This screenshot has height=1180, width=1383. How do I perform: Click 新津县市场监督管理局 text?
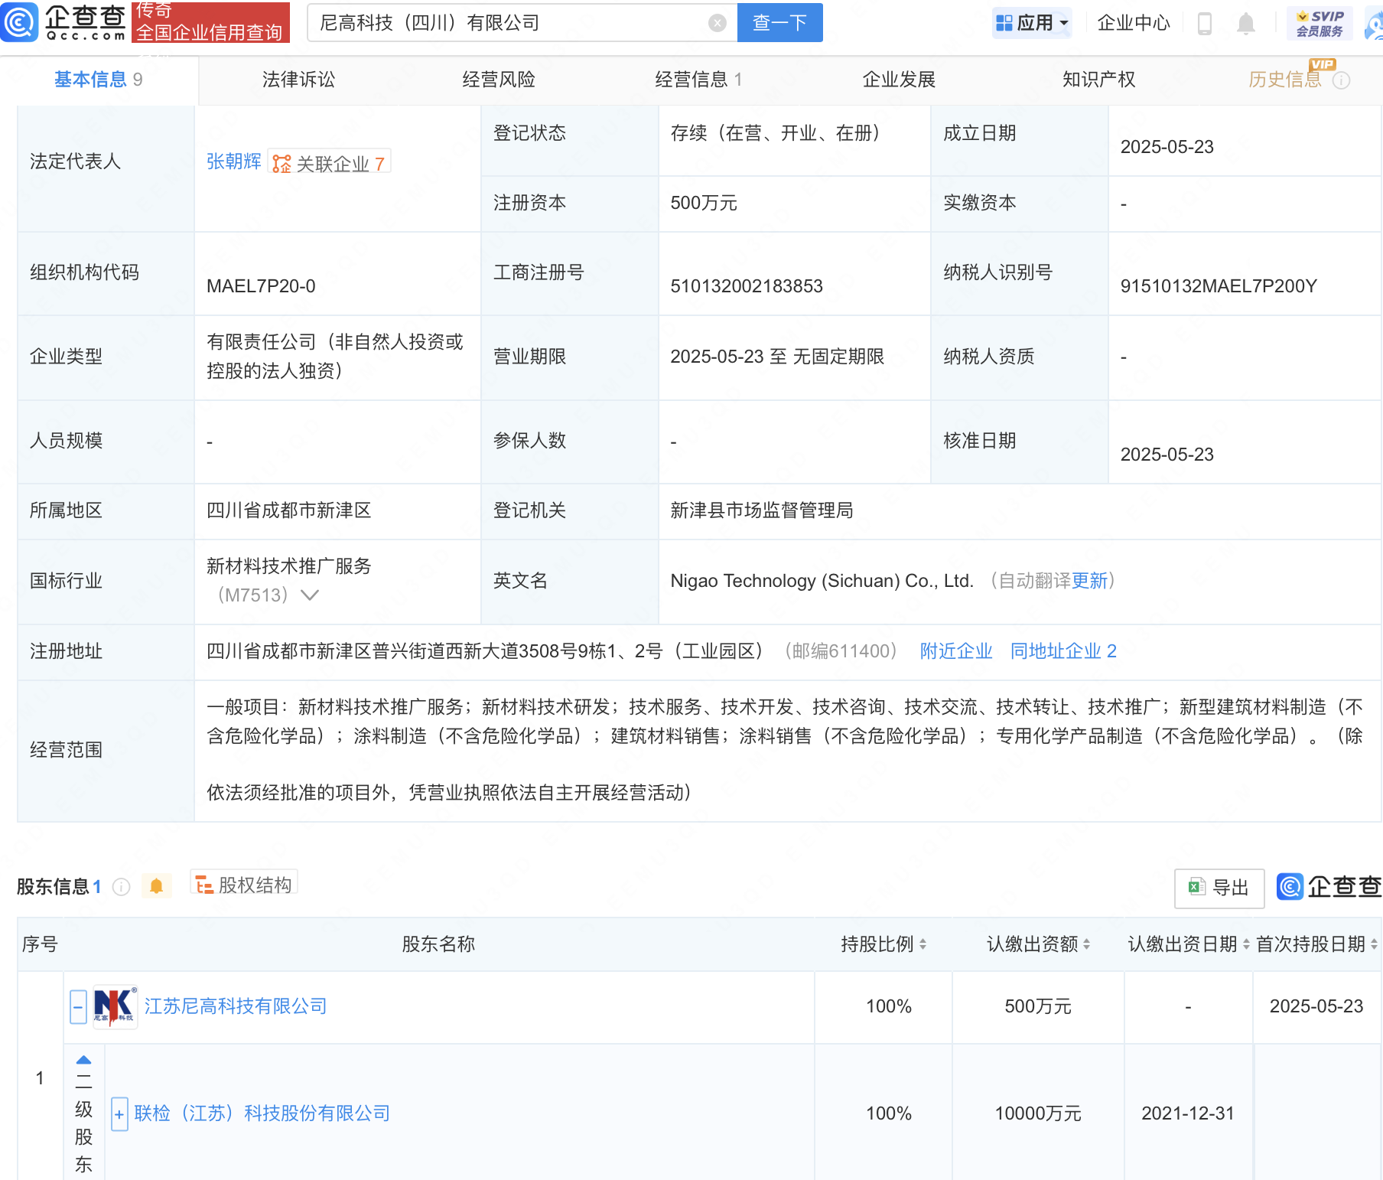[762, 510]
